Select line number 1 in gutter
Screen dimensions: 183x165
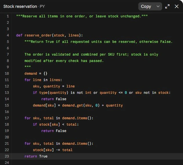tap(8, 16)
